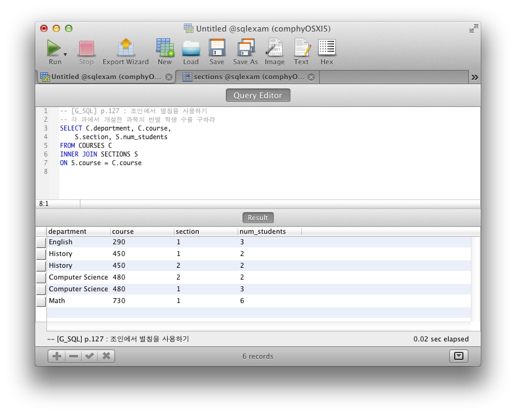Sort by the department column header
This screenshot has height=415, width=516.
79,231
